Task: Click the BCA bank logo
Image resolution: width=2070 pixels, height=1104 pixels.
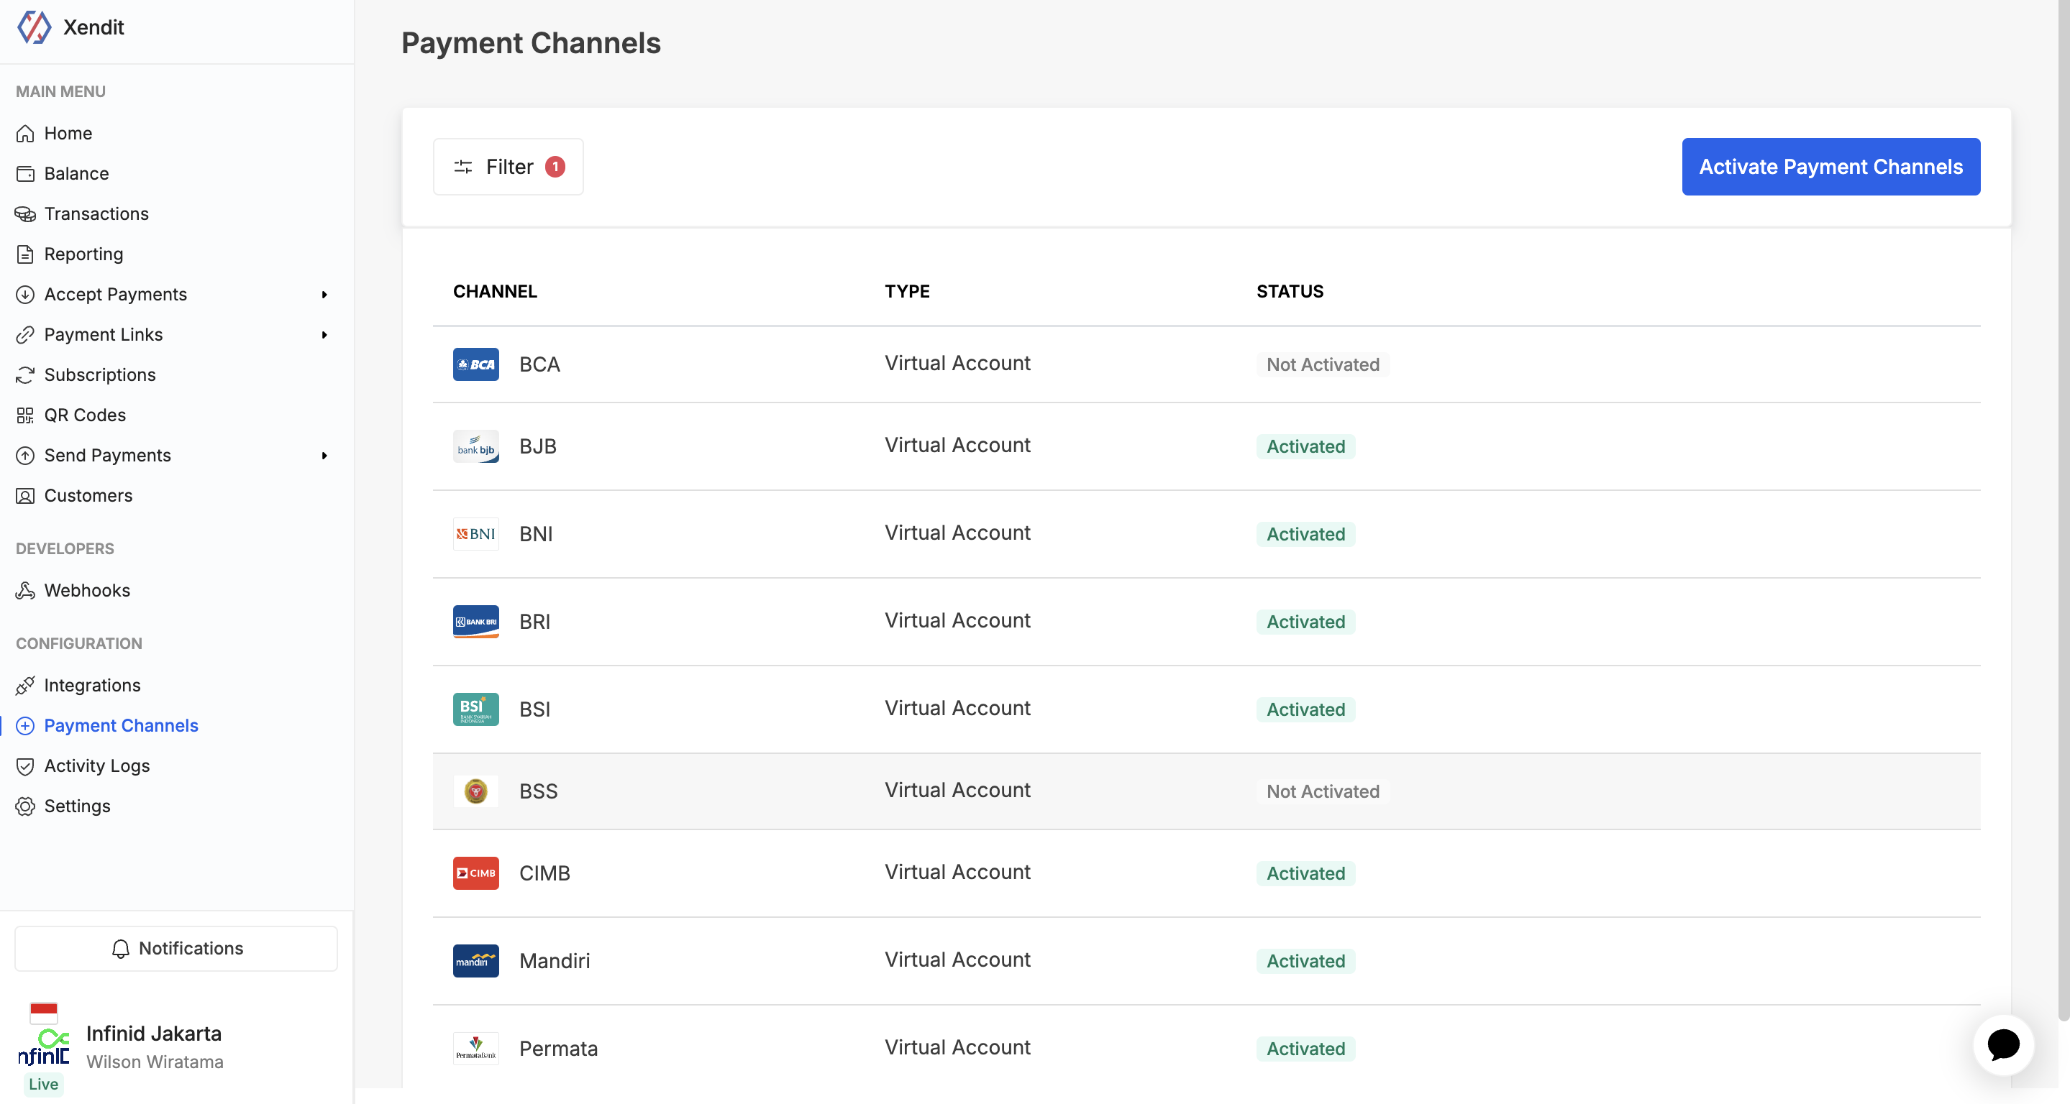Action: (x=475, y=364)
